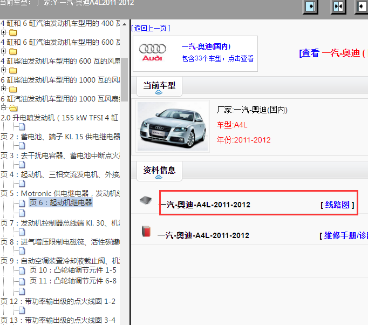Click 一汽-奥迪-A4L-2011-2012 title in 线路图 row
Viewport: 368px width, 325px height.
(205, 205)
